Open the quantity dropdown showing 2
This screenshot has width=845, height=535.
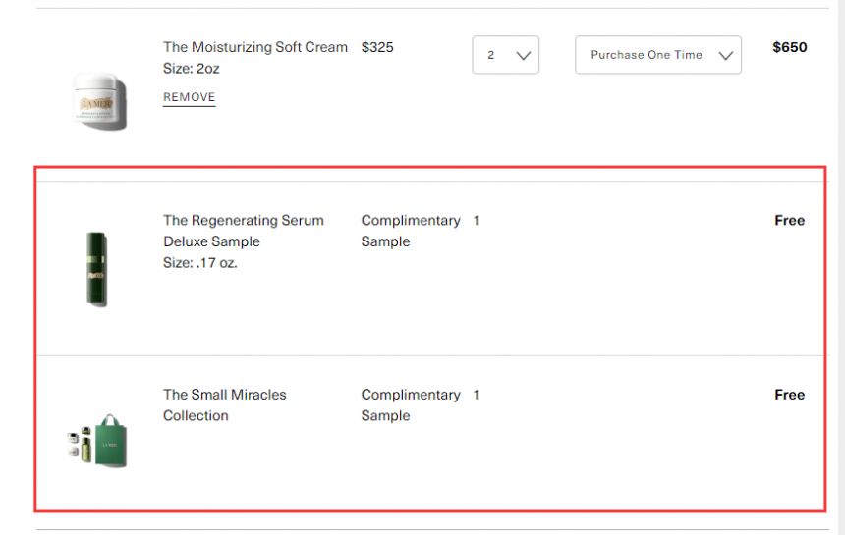click(505, 55)
